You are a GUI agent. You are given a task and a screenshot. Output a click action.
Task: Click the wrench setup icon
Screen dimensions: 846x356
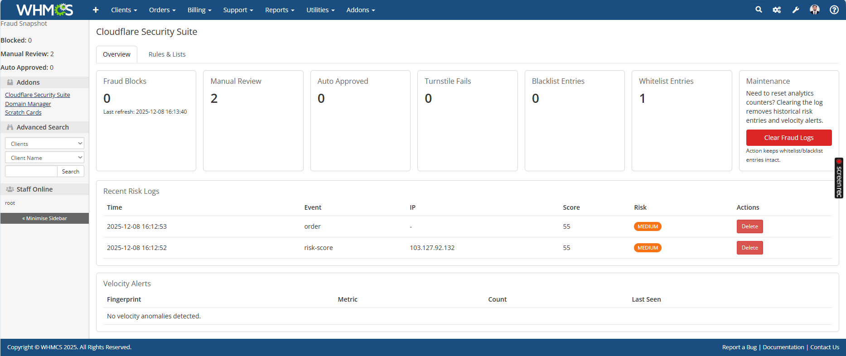tap(796, 10)
